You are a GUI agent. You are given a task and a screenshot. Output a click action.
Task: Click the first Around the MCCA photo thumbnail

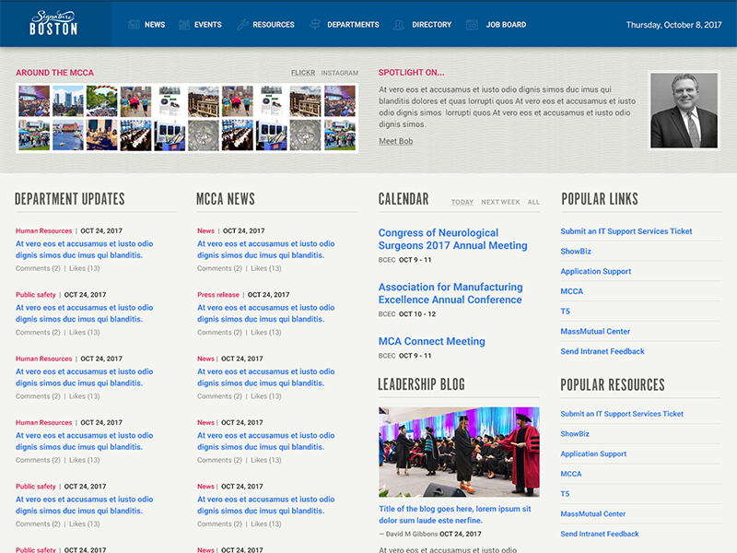click(x=34, y=100)
